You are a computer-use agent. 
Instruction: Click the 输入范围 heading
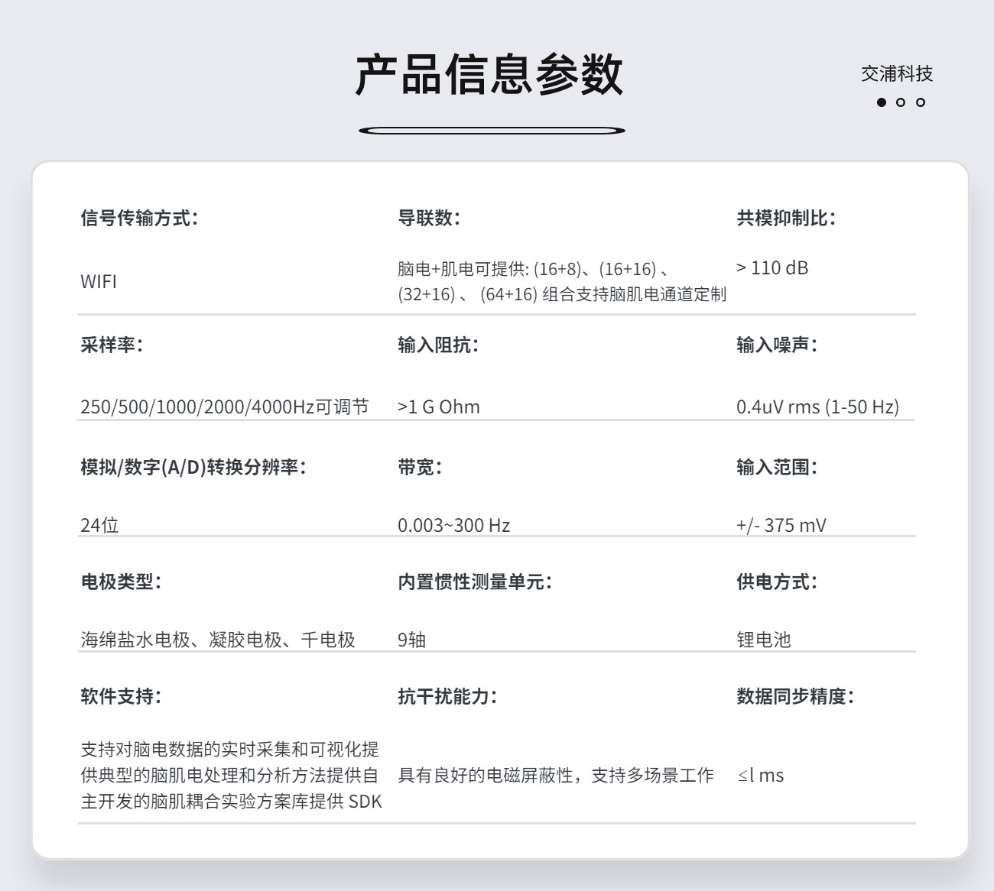(x=777, y=467)
